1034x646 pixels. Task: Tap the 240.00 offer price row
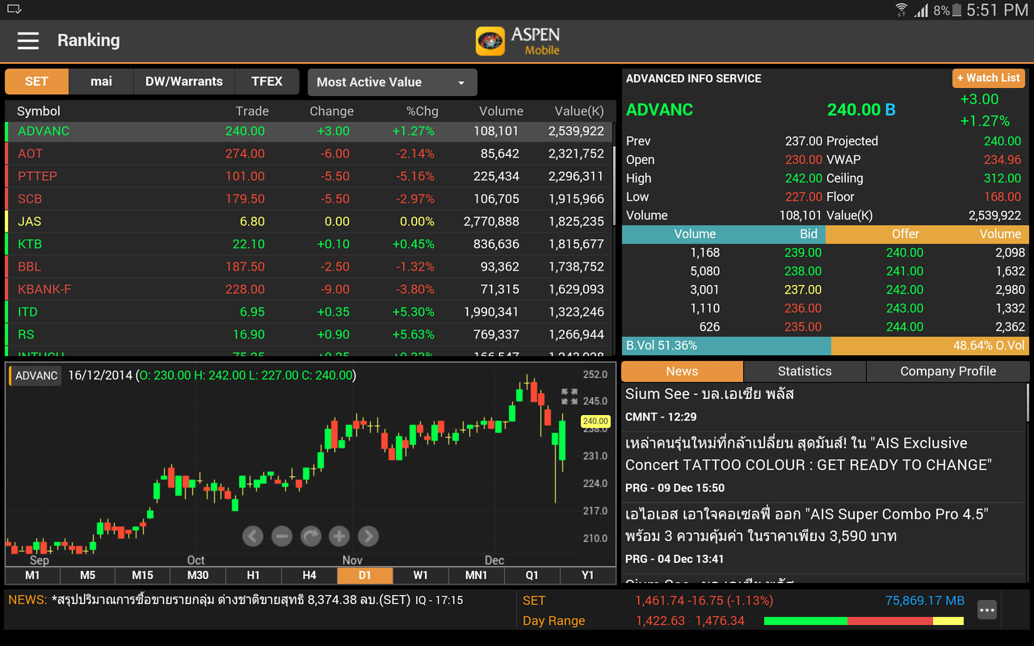pos(927,253)
